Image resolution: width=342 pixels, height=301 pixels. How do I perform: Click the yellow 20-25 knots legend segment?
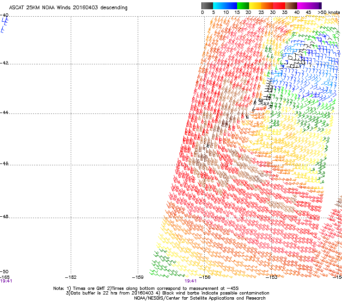click(255, 6)
